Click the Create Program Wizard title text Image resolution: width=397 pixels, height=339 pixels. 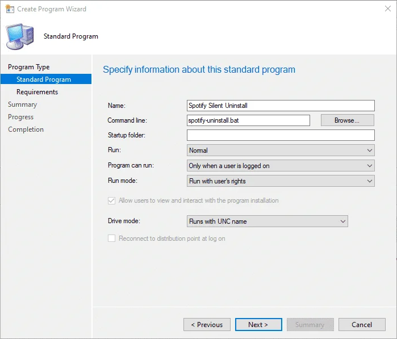point(52,9)
